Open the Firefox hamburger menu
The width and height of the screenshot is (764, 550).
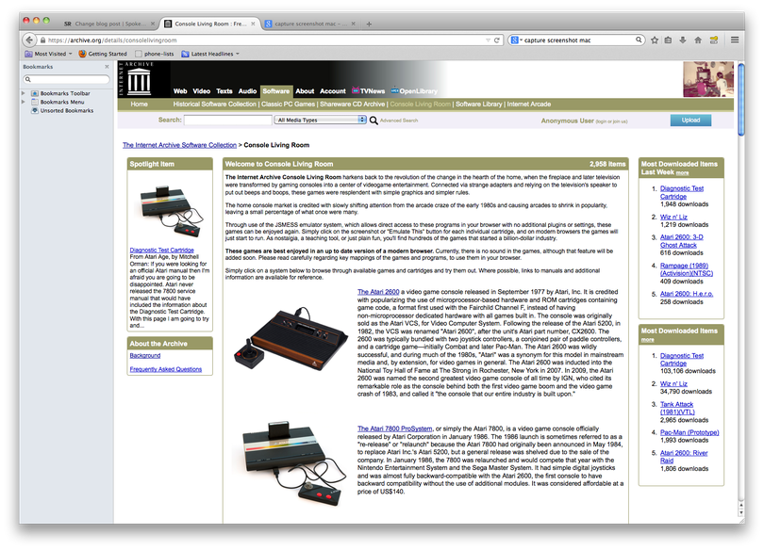pyautogui.click(x=734, y=40)
